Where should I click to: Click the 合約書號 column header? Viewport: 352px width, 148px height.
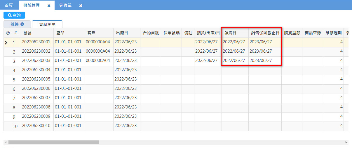(x=151, y=33)
